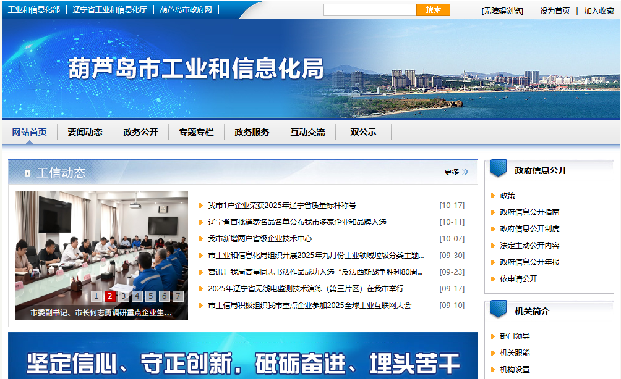Click the blue badge icon beside 机关简介

(x=499, y=309)
